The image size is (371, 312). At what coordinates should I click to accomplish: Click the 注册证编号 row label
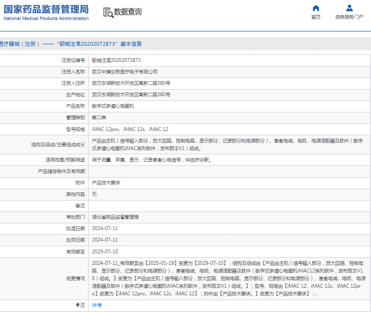[73, 60]
